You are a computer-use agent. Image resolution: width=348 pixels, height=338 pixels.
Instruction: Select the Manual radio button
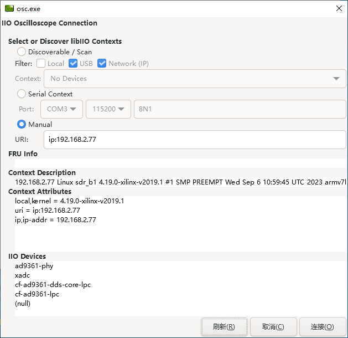(22, 124)
